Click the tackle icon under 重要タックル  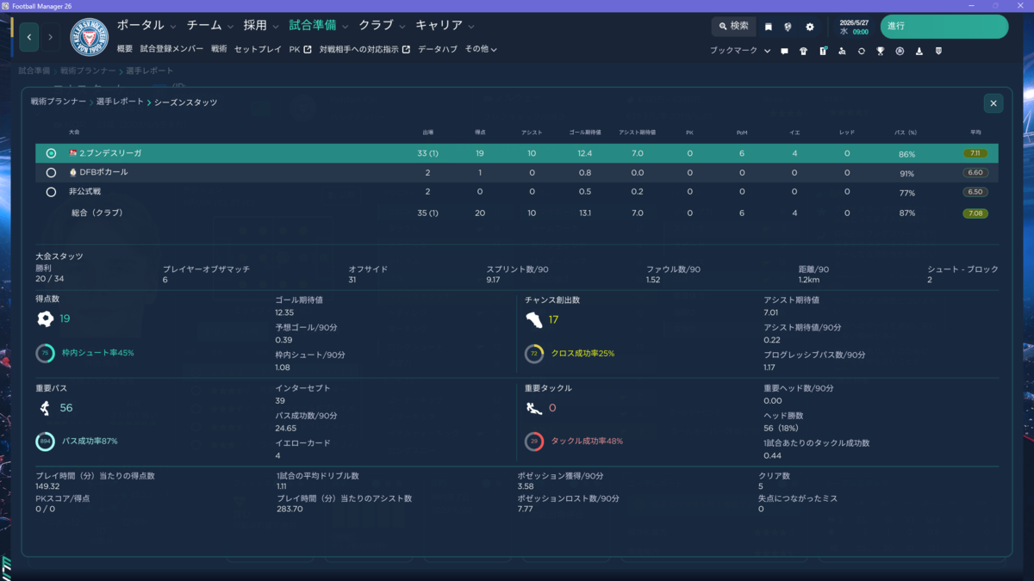(x=533, y=408)
